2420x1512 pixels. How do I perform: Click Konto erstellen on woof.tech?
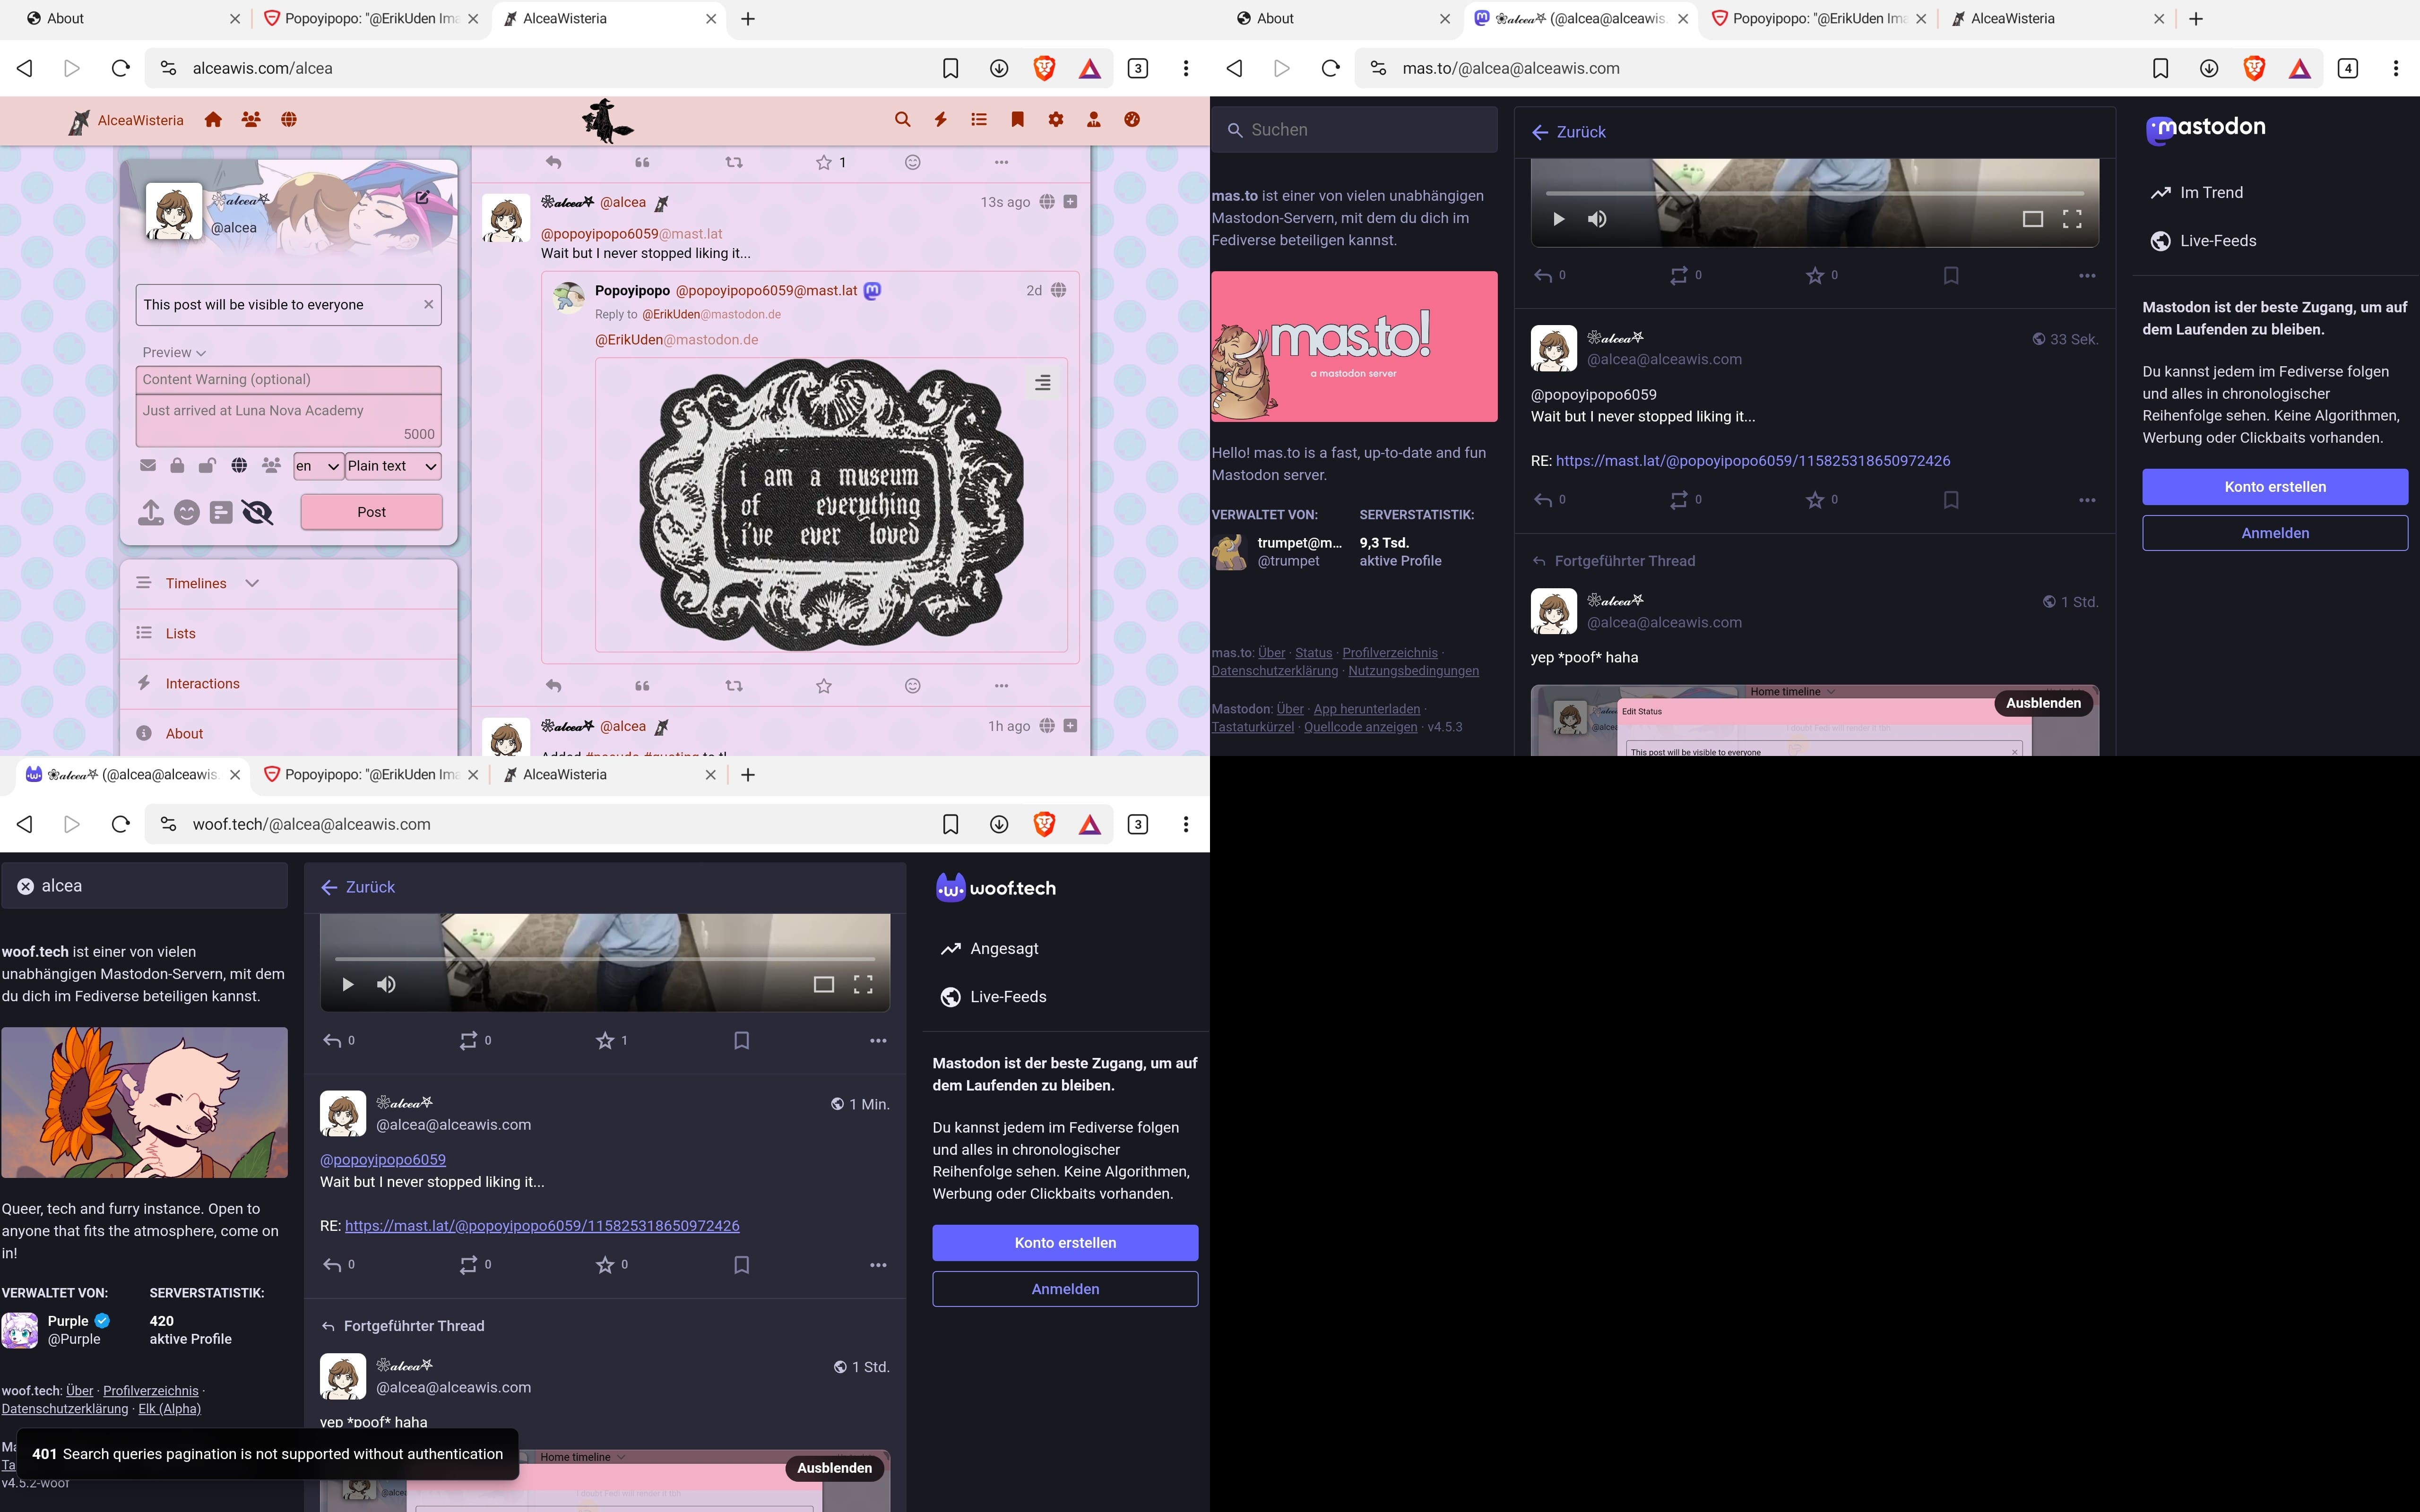coord(1064,1243)
